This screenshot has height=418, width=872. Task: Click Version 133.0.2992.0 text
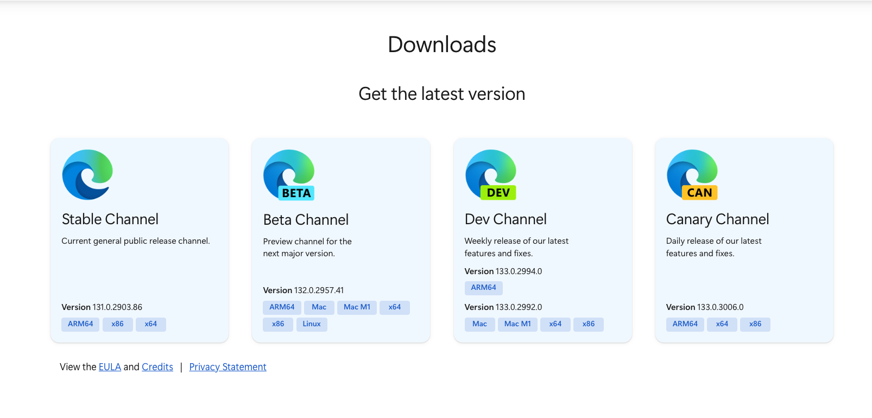pyautogui.click(x=503, y=307)
